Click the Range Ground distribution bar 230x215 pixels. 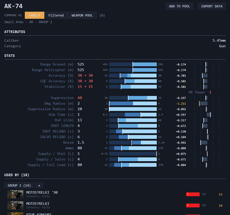click(133, 64)
